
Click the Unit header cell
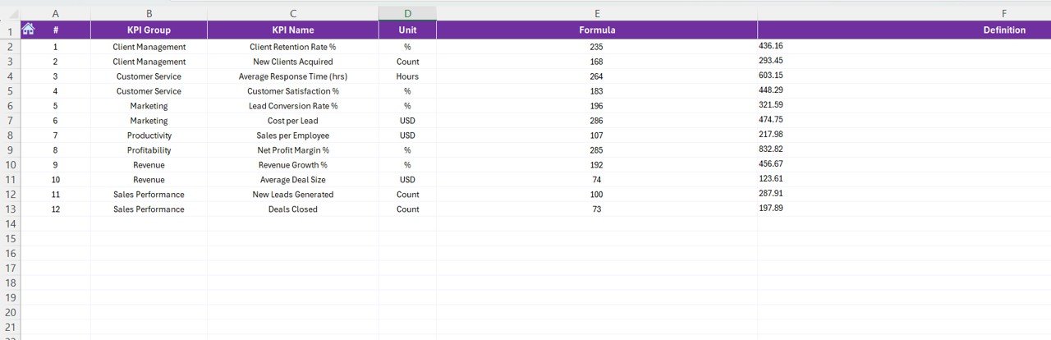407,30
